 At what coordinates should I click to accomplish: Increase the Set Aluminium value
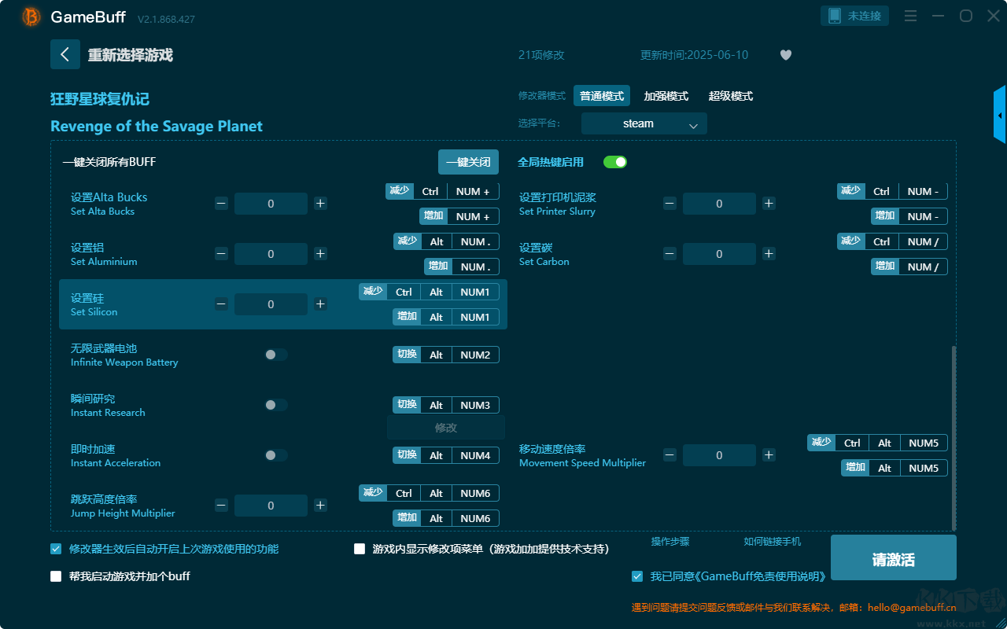click(320, 254)
